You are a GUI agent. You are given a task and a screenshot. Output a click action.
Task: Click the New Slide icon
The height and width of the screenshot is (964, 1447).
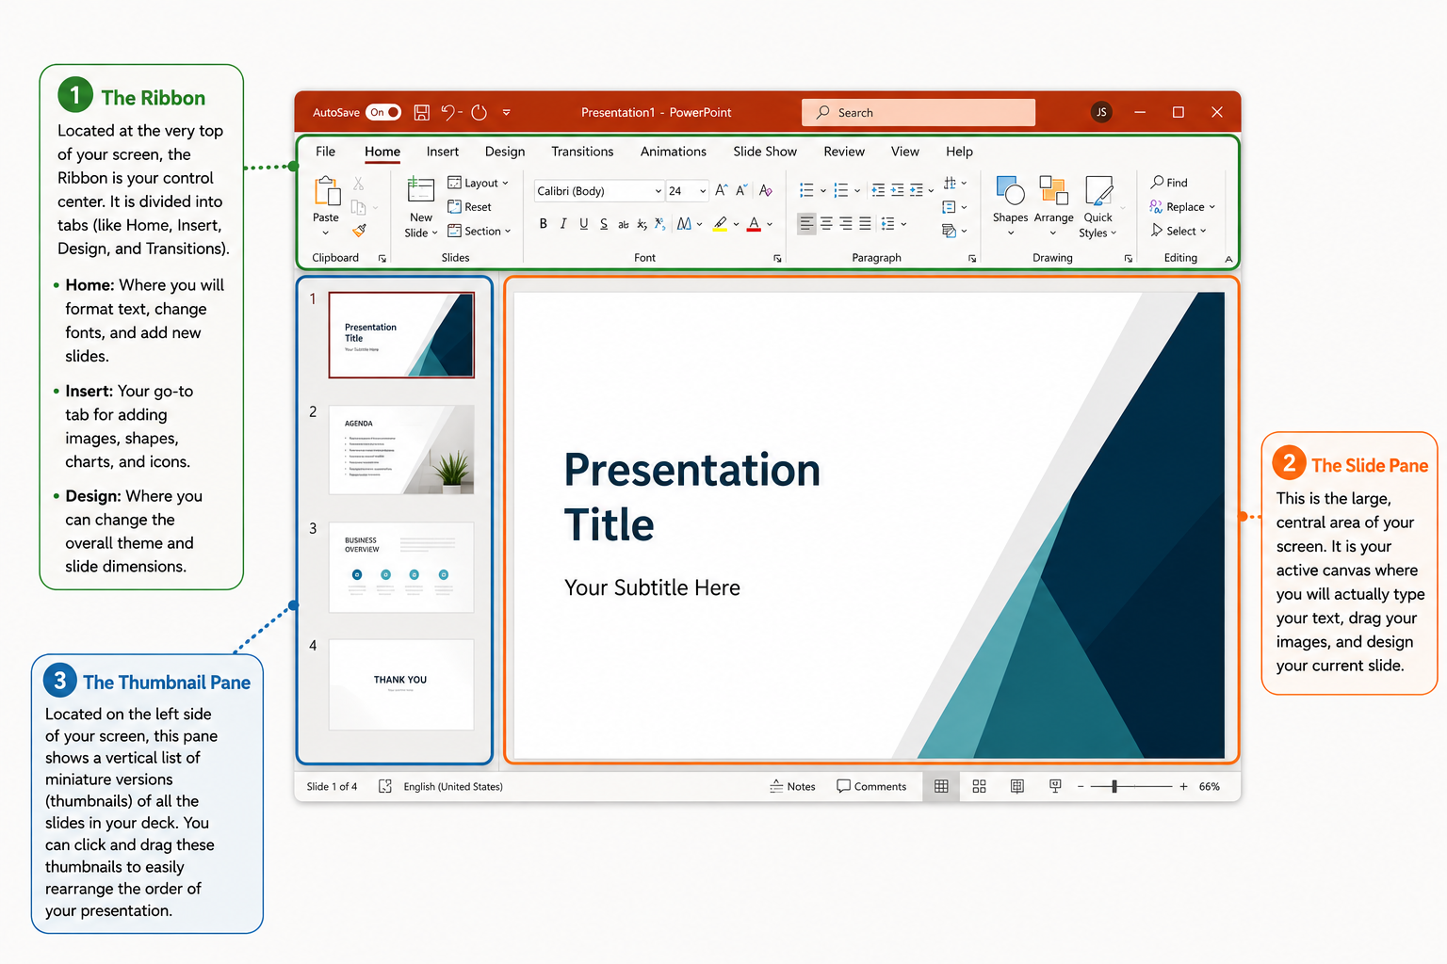pos(421,190)
